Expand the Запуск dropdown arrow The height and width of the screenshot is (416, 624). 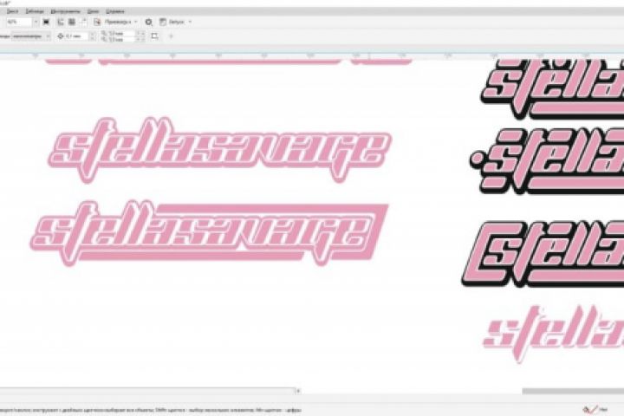(x=190, y=22)
